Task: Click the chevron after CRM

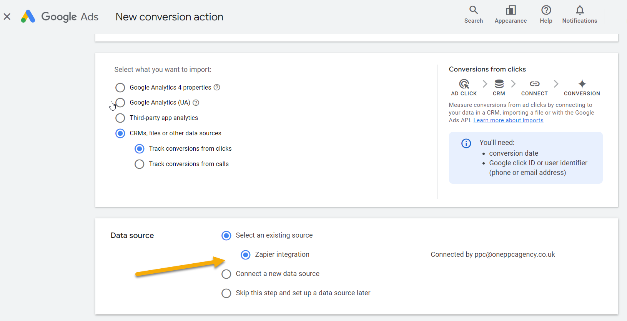Action: pos(513,83)
